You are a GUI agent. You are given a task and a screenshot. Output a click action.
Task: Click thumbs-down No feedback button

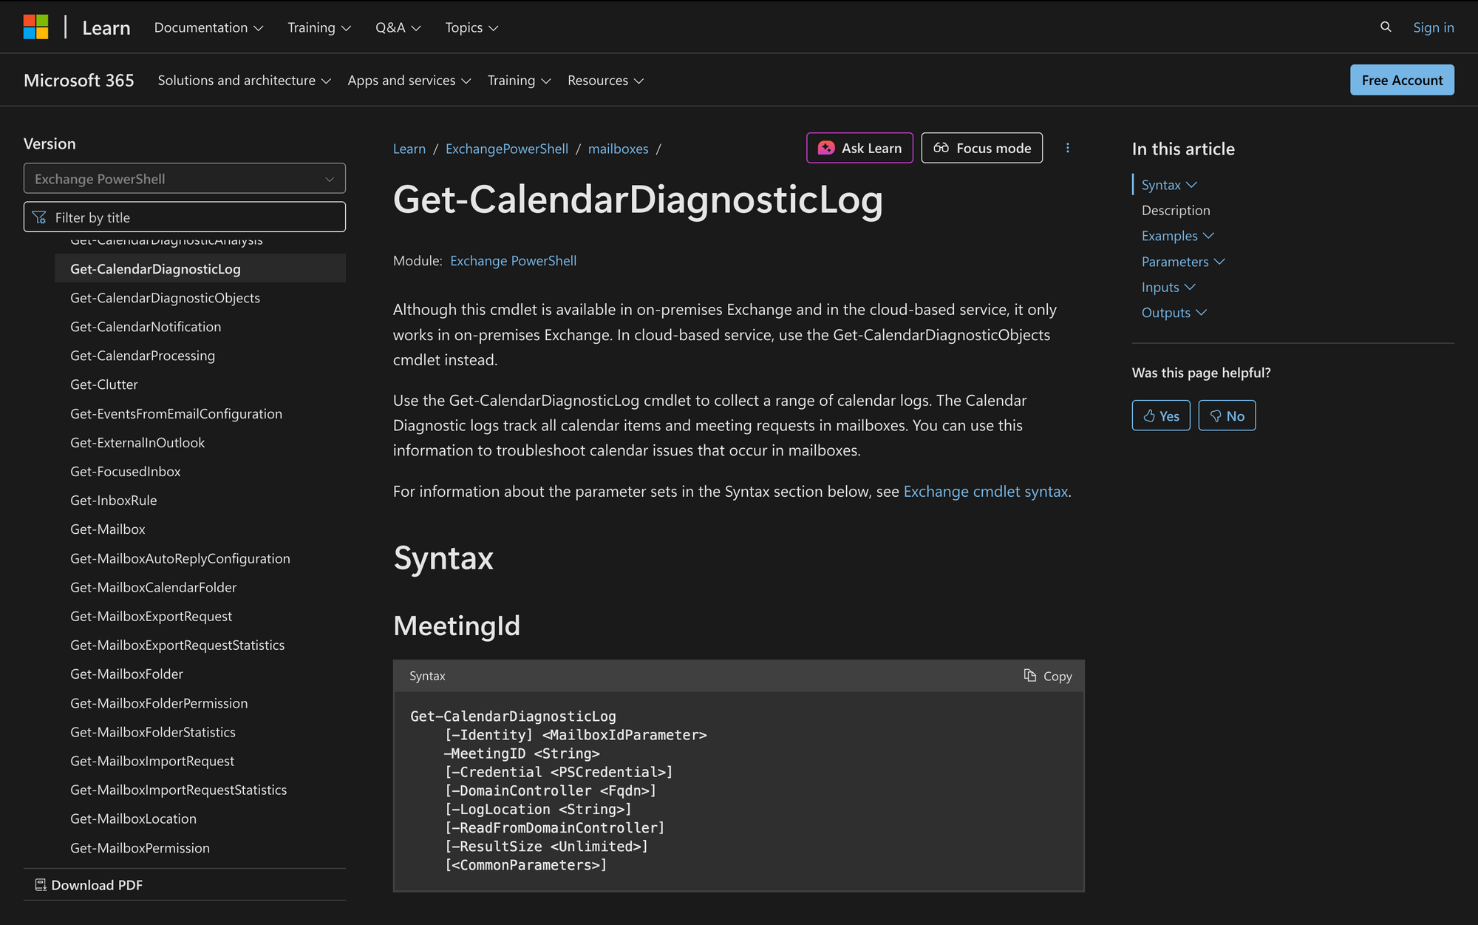[1227, 416]
